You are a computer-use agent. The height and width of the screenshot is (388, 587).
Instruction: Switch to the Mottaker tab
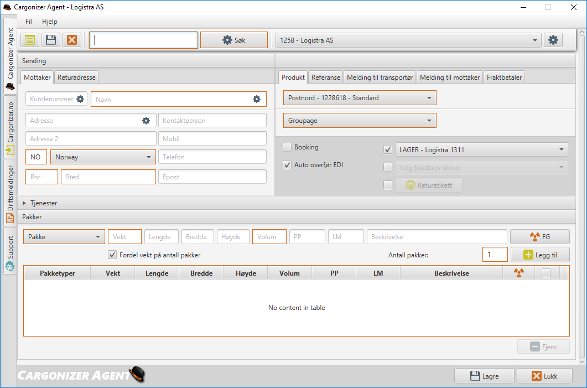37,77
